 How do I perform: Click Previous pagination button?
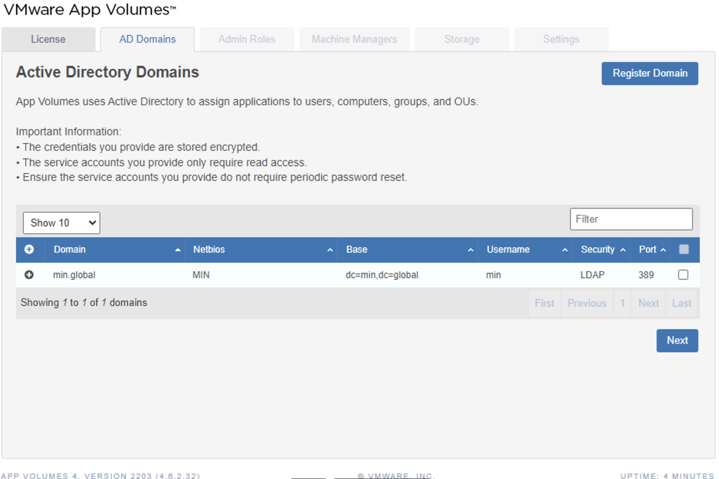coord(587,303)
